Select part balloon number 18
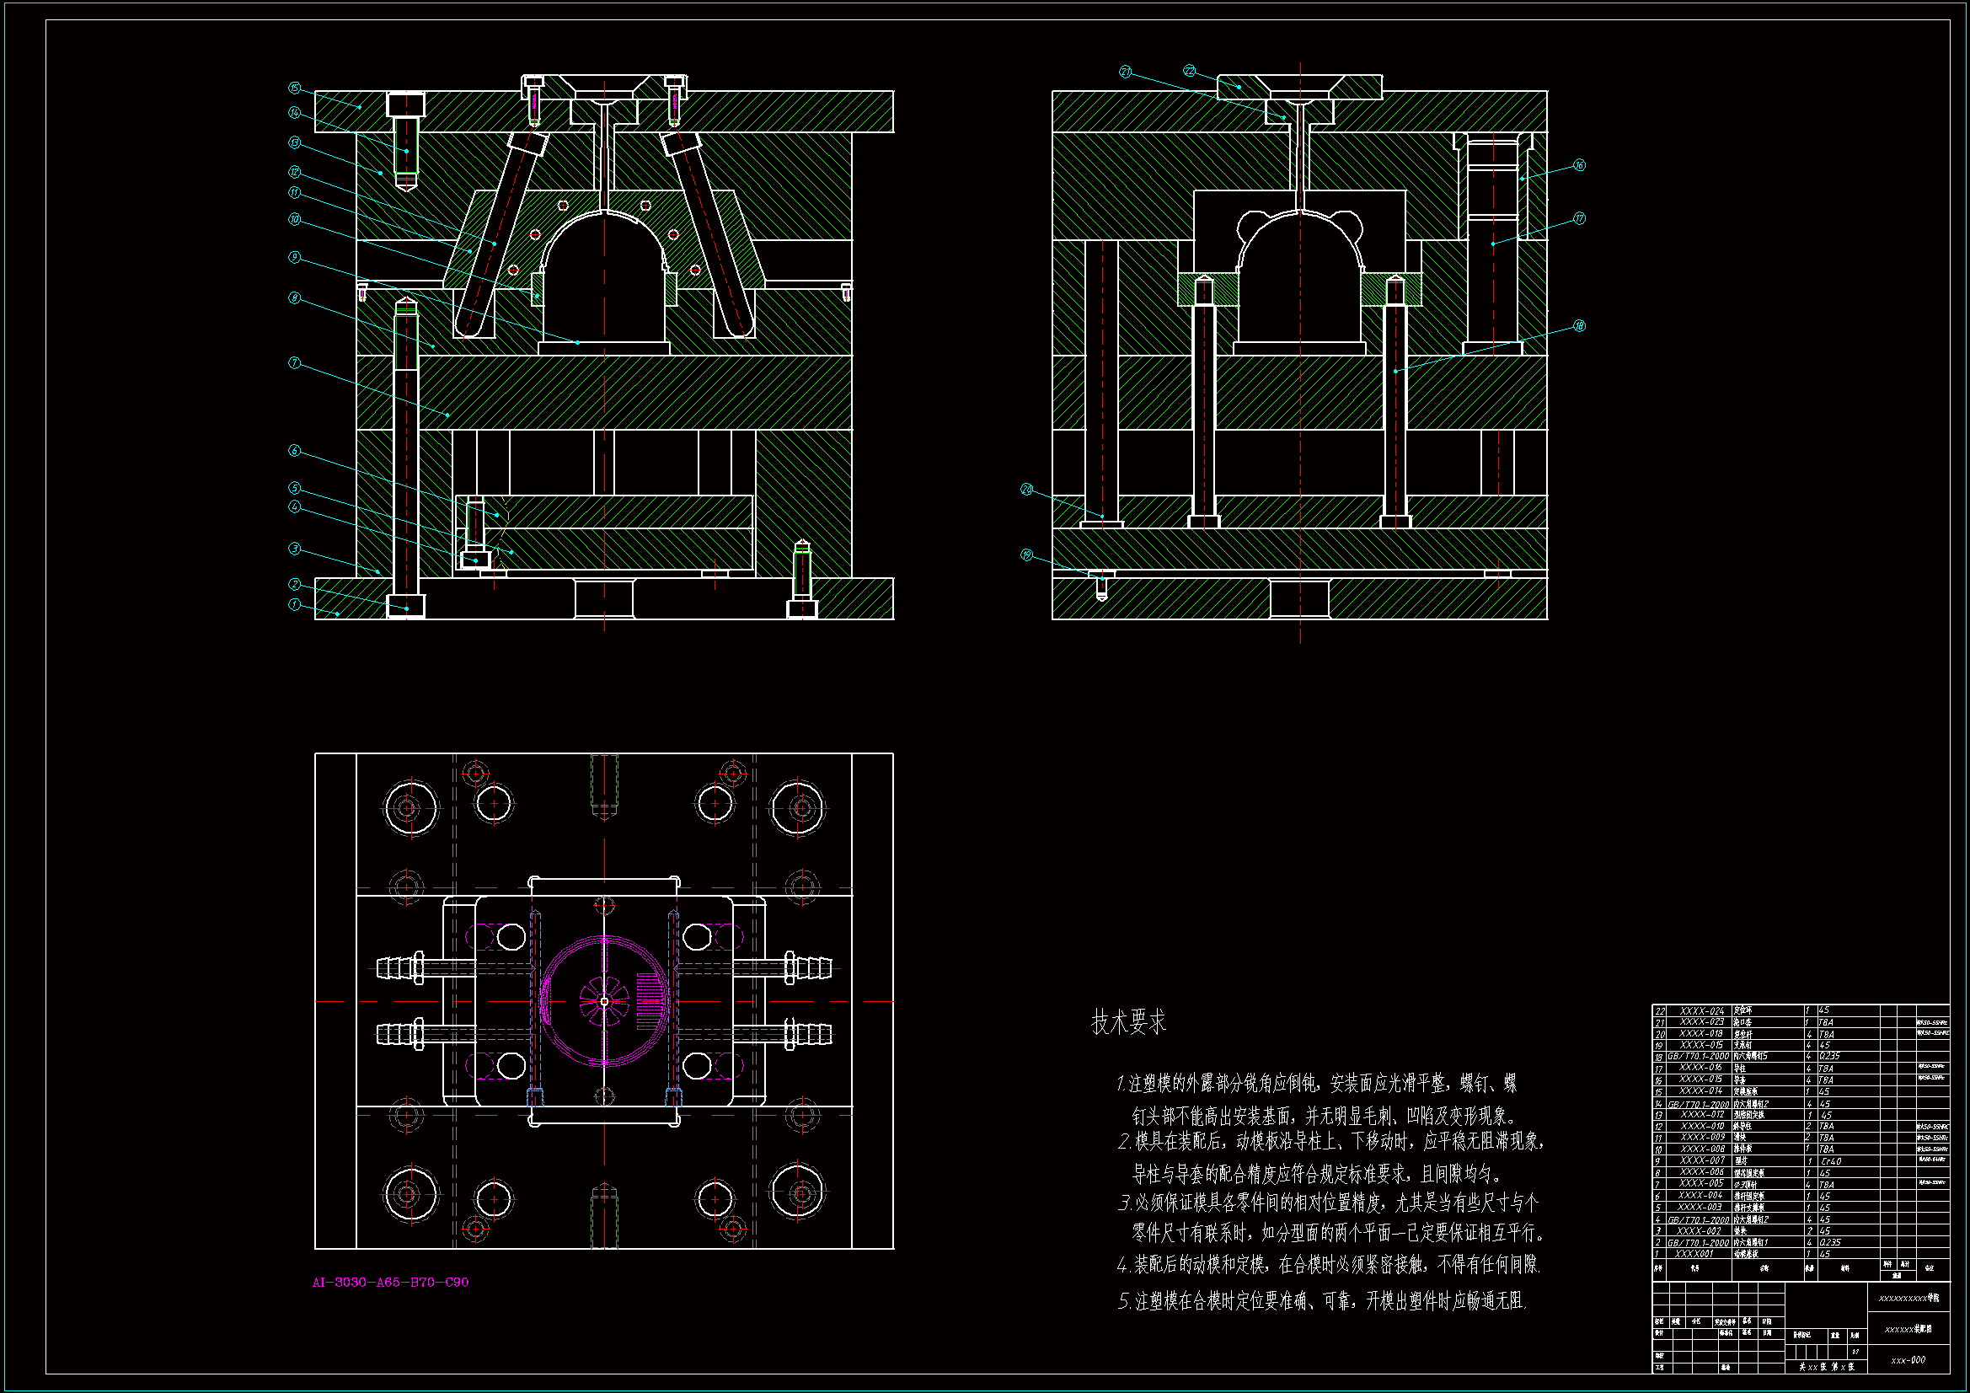Screen dimensions: 1970x1393 pyautogui.click(x=1579, y=326)
